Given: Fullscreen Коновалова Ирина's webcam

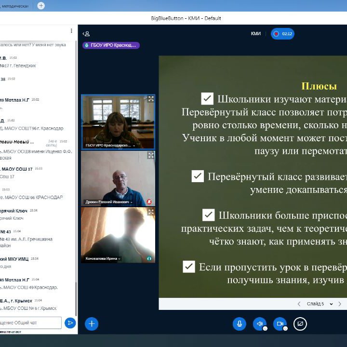Looking at the screenshot, I should click(150, 212).
